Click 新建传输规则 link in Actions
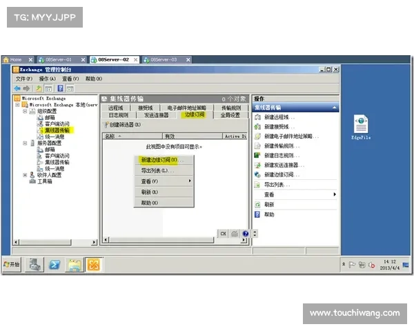The height and width of the screenshot is (331, 414). pos(282,146)
